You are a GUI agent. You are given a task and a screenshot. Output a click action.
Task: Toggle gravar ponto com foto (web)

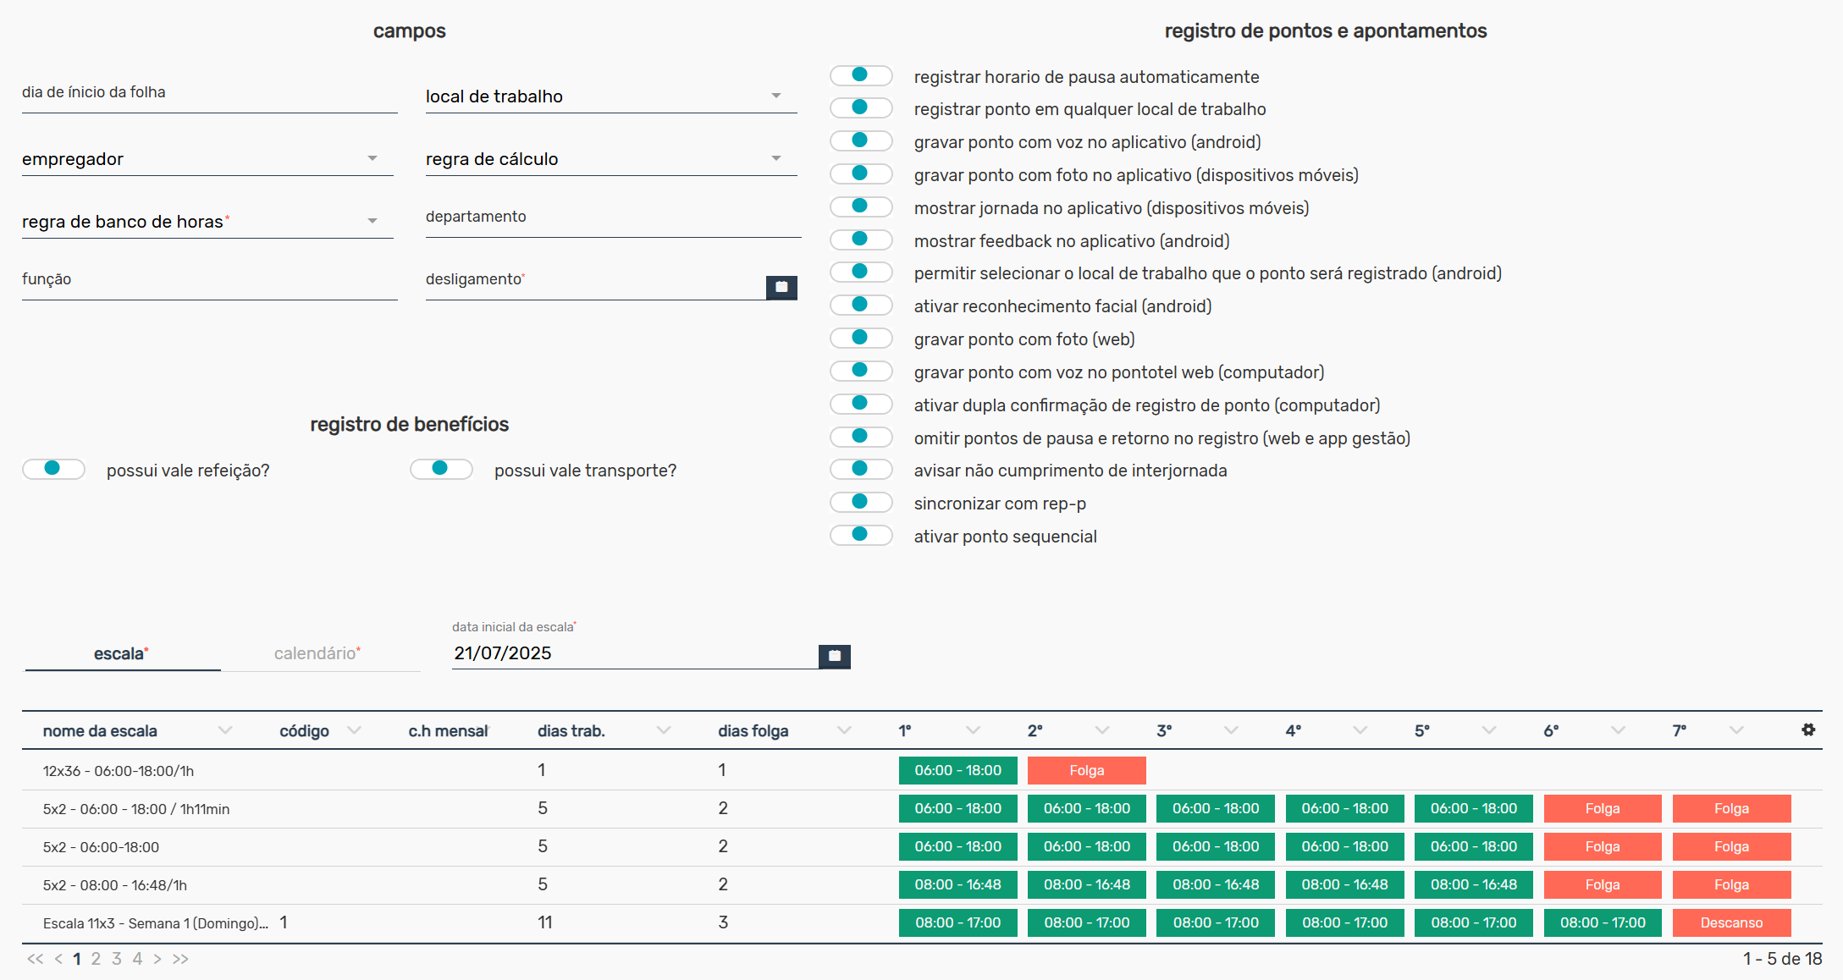click(x=861, y=339)
